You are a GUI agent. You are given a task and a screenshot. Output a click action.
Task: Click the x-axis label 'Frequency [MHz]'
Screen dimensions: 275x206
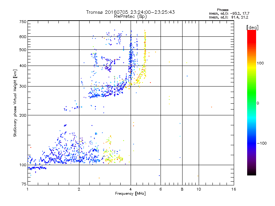(130, 194)
